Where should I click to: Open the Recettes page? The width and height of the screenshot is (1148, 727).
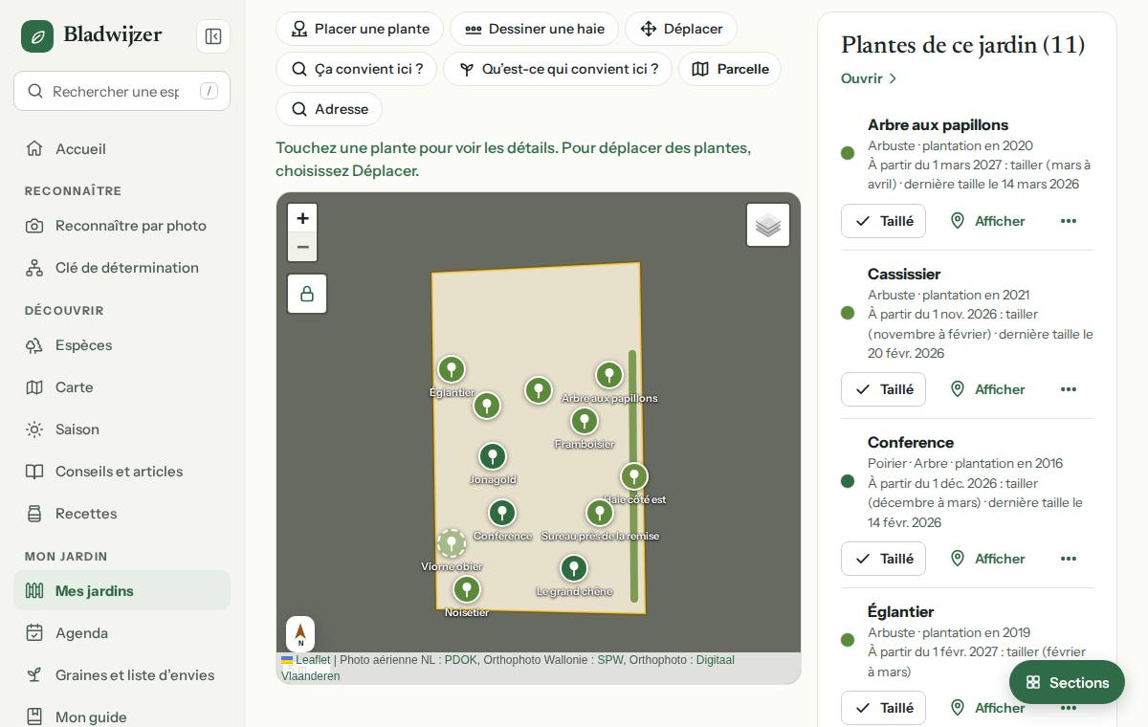121,514
